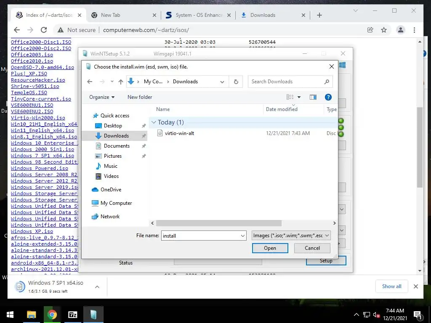Switch to System - OS Enhance tab
431x323 pixels.
pos(198,15)
